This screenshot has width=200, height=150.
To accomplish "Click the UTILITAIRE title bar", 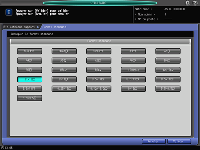I will (100, 3).
